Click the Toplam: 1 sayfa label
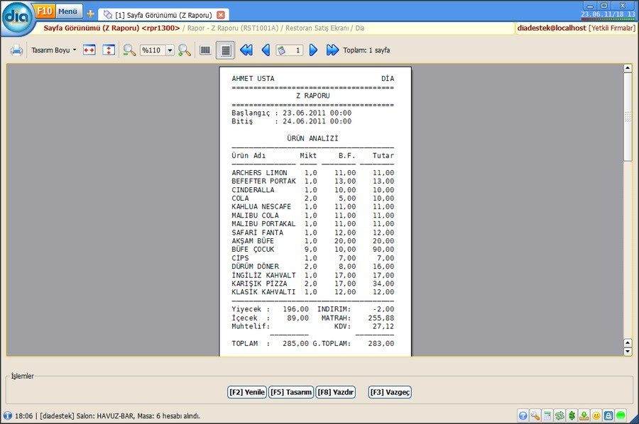The image size is (639, 424). pyautogui.click(x=366, y=50)
